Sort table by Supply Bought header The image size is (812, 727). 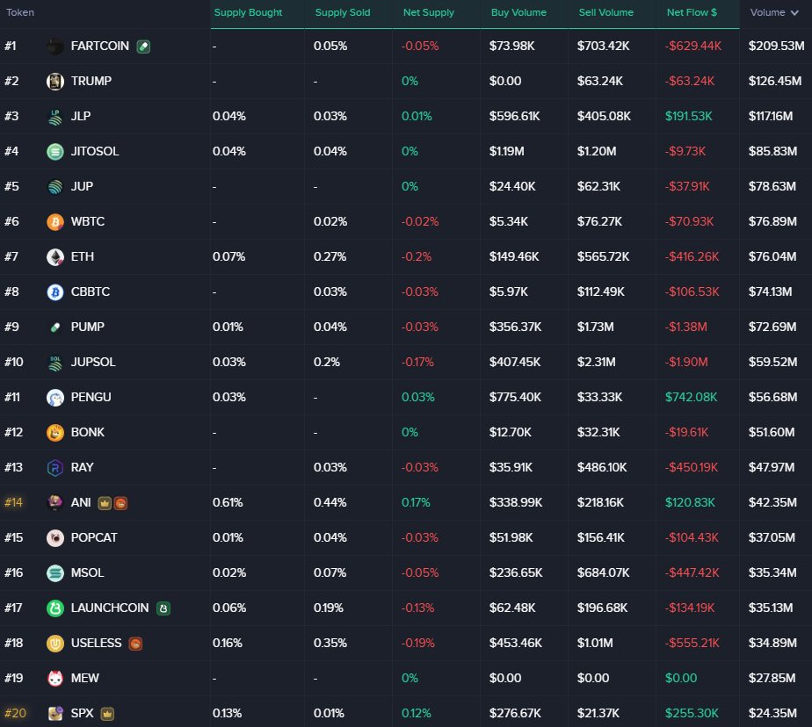[248, 12]
